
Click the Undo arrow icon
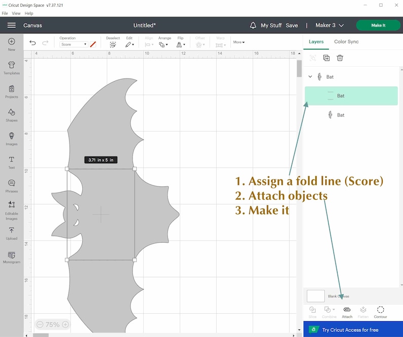coord(32,43)
